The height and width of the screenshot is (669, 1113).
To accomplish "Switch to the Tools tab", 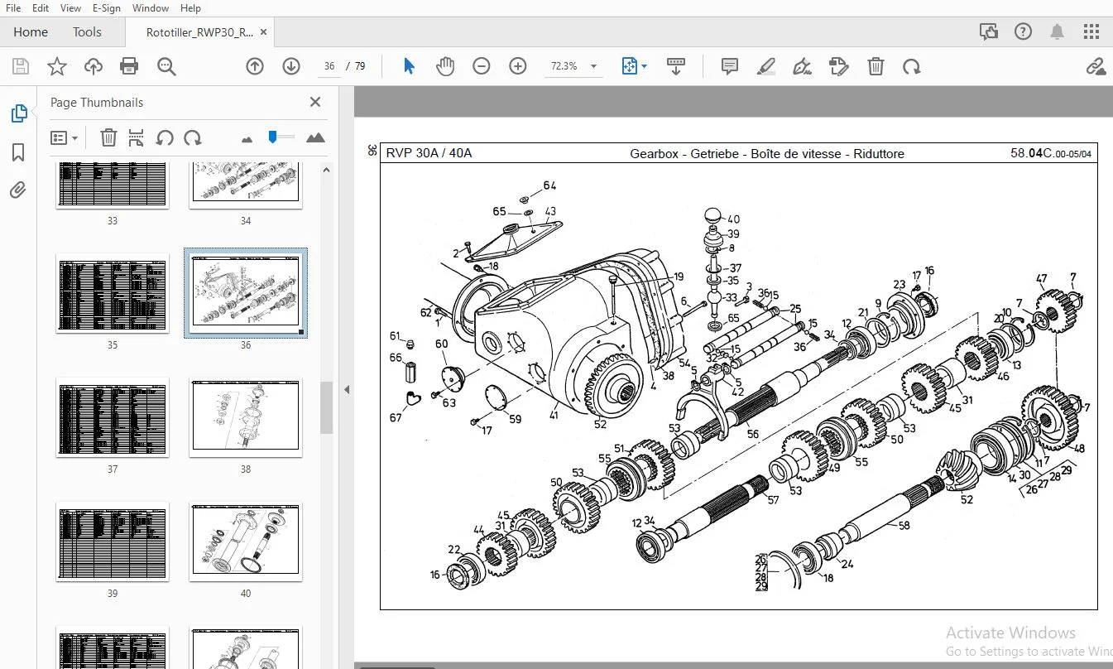I will click(87, 32).
